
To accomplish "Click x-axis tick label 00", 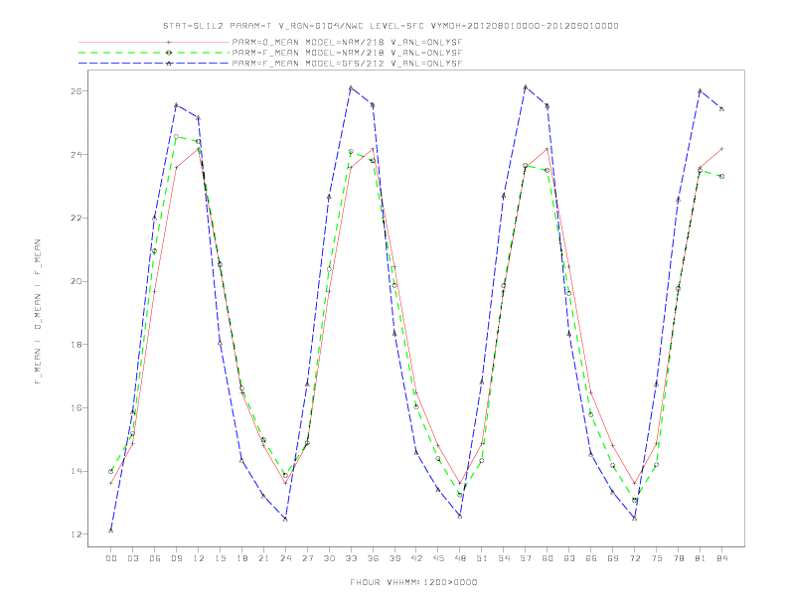I will point(111,558).
